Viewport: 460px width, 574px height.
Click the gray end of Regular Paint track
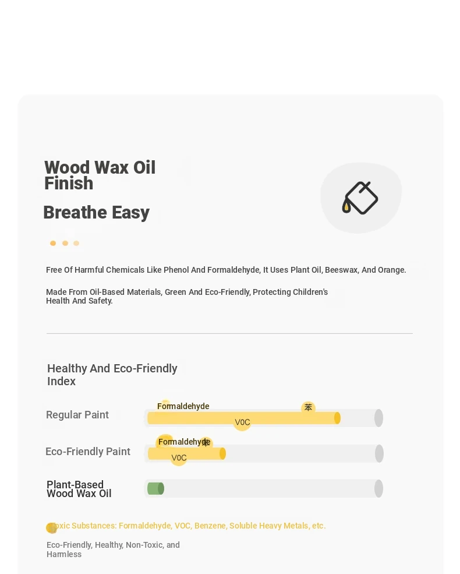379,418
